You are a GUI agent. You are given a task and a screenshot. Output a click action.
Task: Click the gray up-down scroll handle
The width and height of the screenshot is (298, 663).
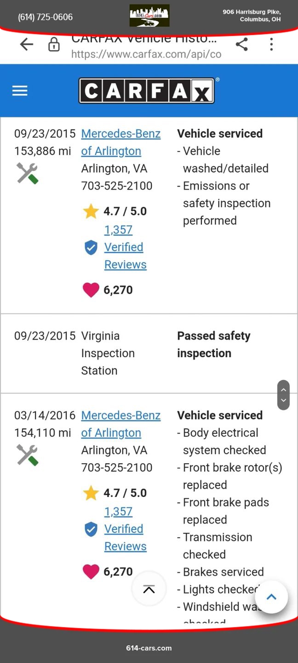point(283,395)
